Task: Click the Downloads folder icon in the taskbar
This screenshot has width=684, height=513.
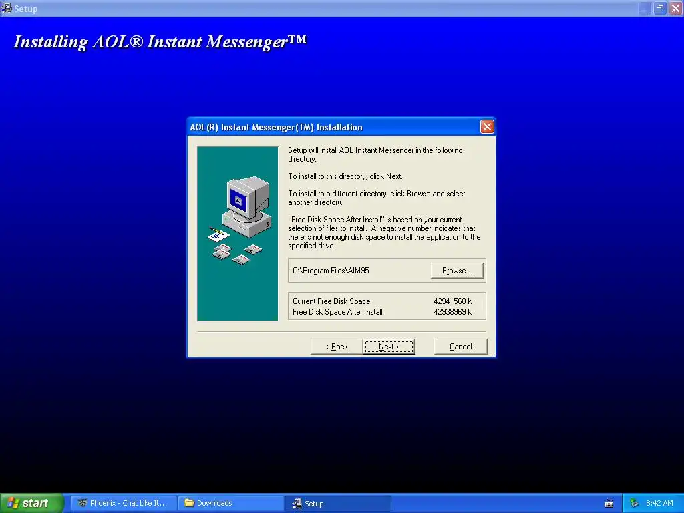Action: coord(189,503)
